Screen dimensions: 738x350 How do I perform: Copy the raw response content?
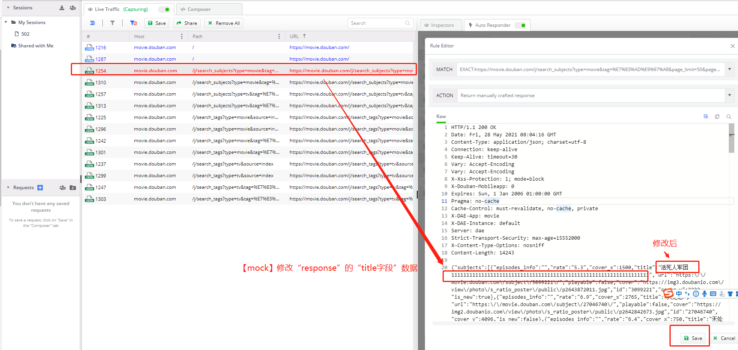(717, 117)
